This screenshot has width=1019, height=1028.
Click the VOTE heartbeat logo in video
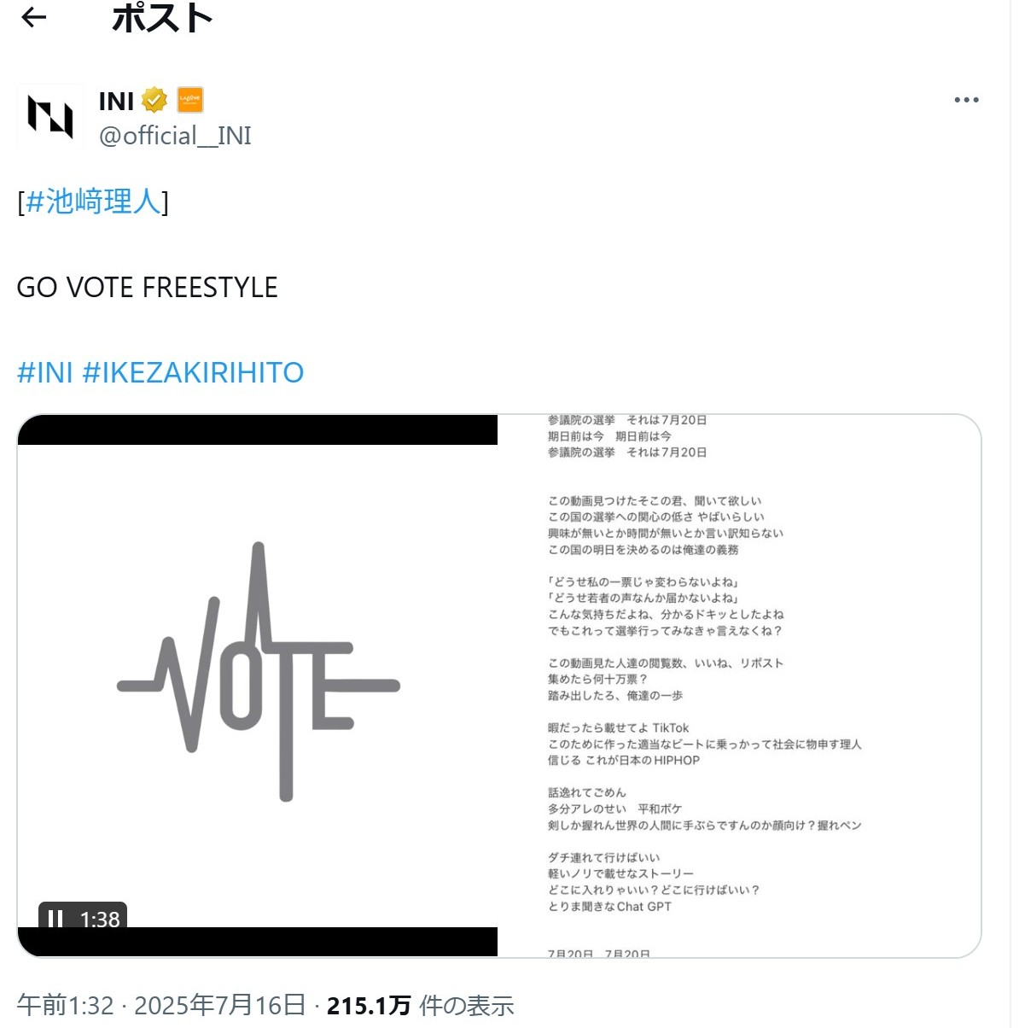pyautogui.click(x=259, y=672)
